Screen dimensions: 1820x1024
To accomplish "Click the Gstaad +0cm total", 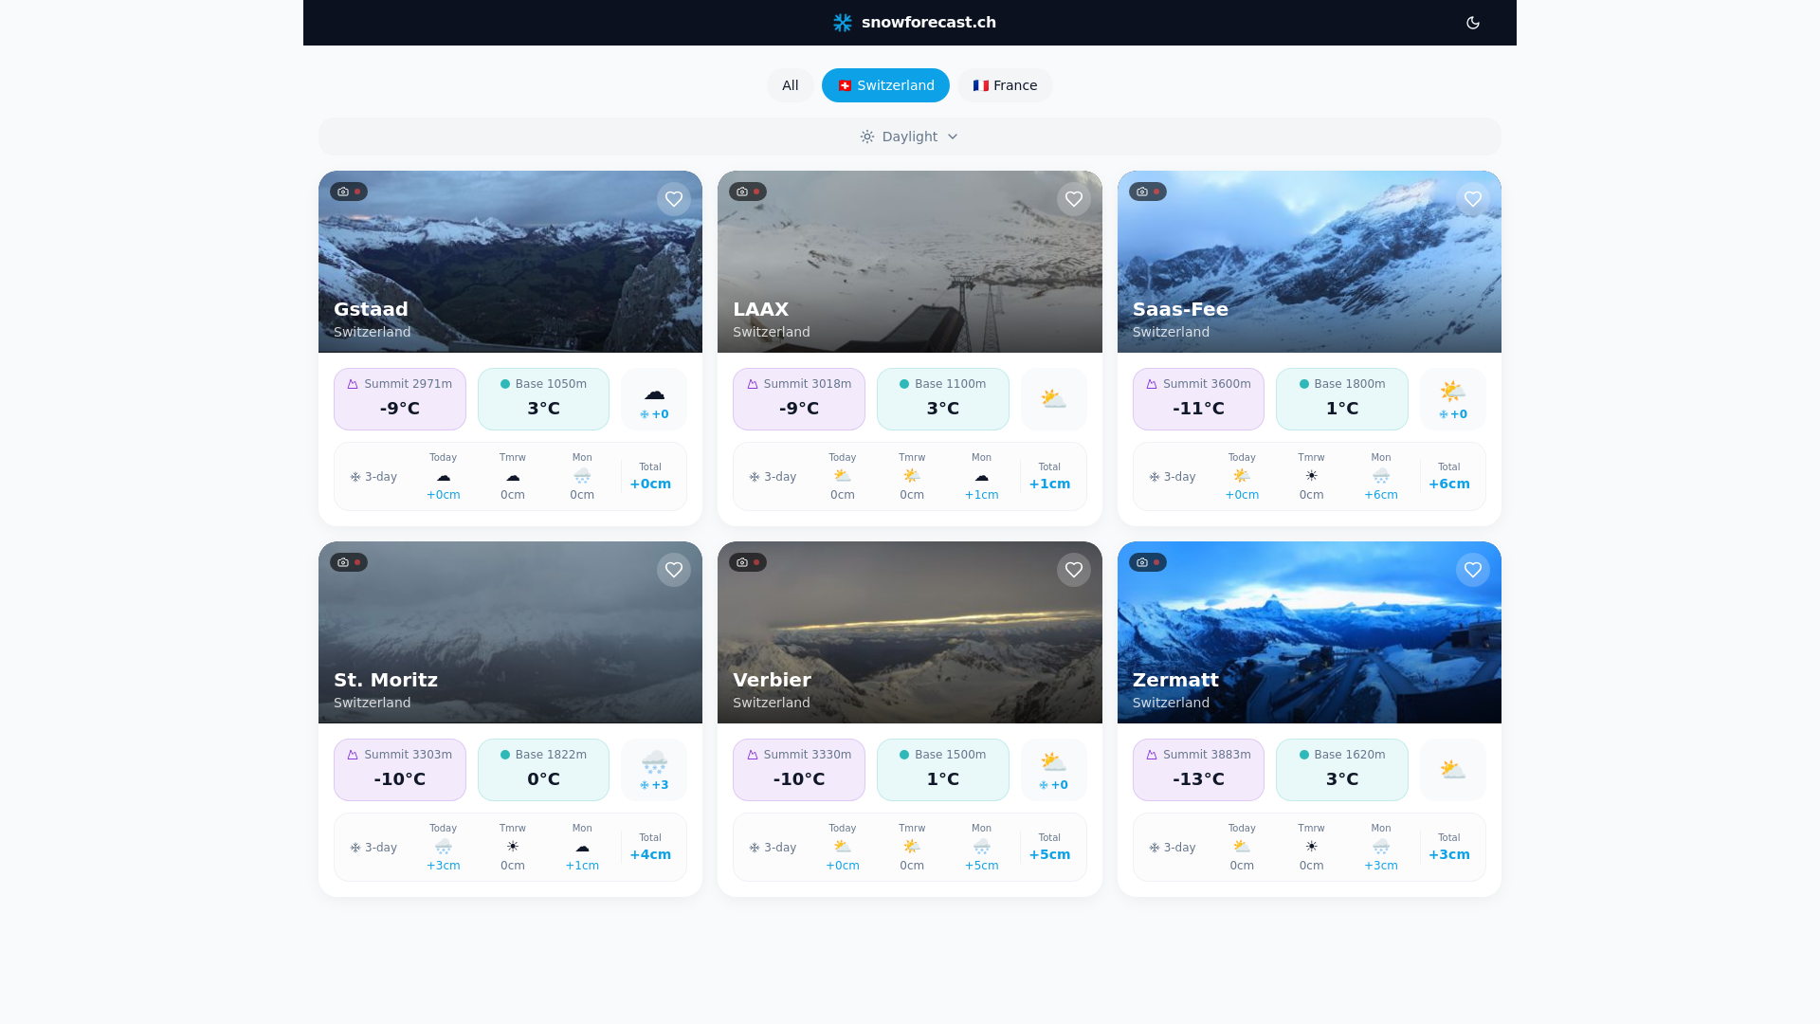I will [x=650, y=484].
